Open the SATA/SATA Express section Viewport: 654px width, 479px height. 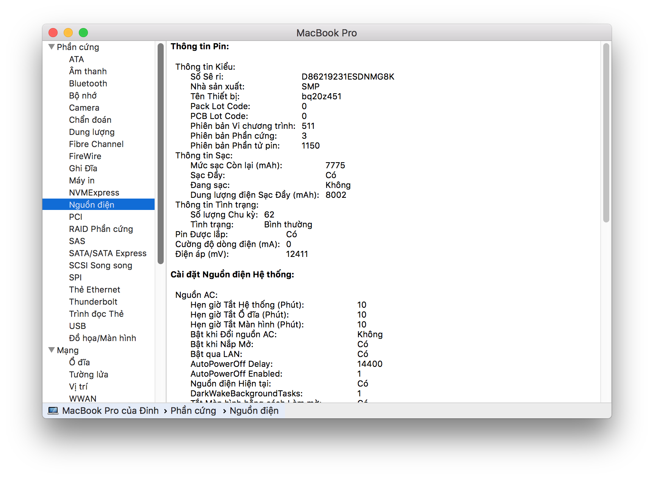tap(108, 253)
